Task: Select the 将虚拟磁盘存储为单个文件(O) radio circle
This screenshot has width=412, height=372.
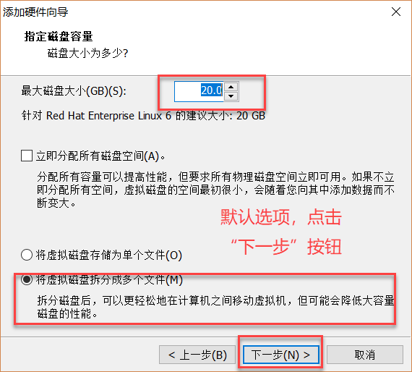Action: click(27, 255)
